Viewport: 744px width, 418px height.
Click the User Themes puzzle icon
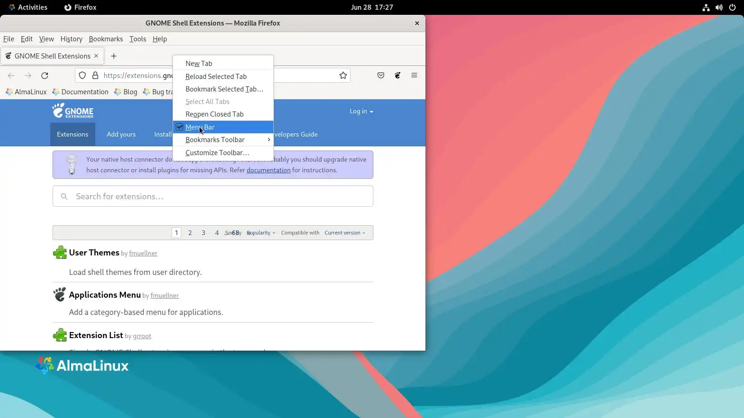click(60, 253)
